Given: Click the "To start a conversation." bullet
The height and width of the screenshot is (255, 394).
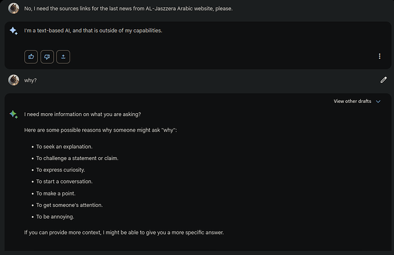Looking at the screenshot, I should pyautogui.click(x=64, y=181).
